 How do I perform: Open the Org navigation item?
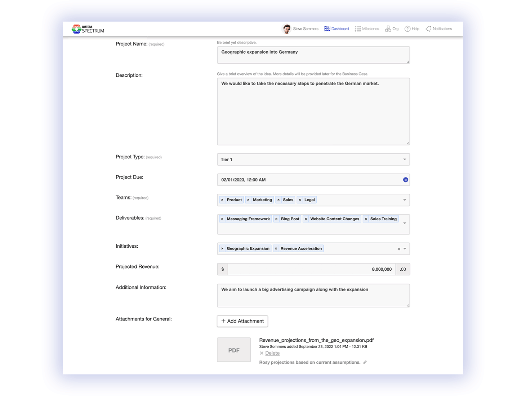click(x=392, y=29)
